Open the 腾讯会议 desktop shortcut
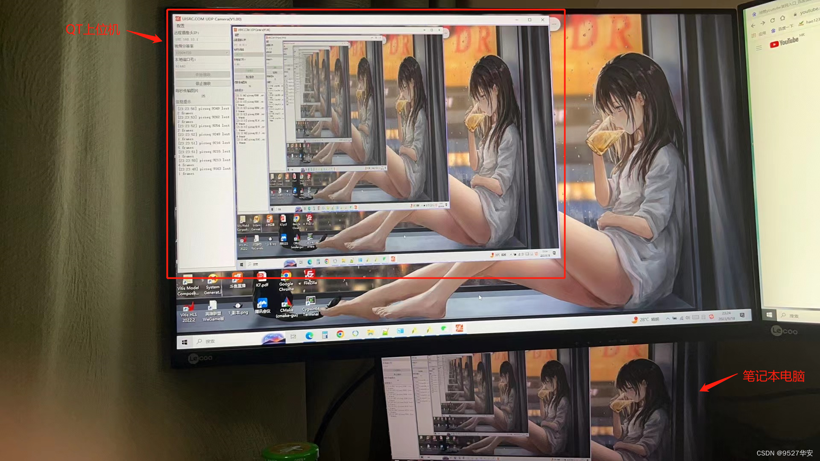 pyautogui.click(x=263, y=306)
